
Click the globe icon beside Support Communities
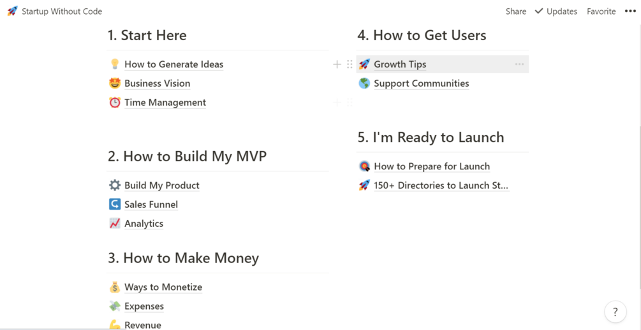click(x=364, y=83)
